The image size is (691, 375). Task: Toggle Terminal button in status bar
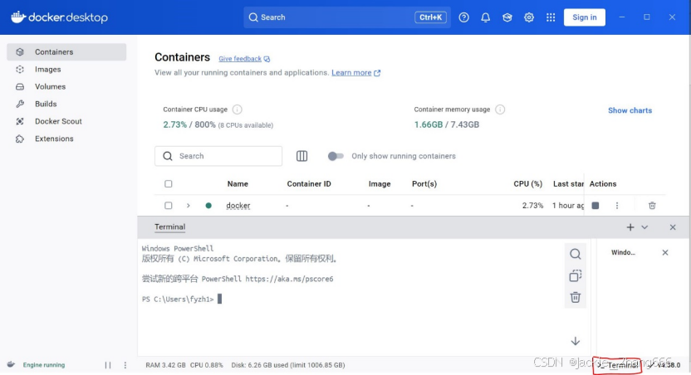[x=618, y=365]
